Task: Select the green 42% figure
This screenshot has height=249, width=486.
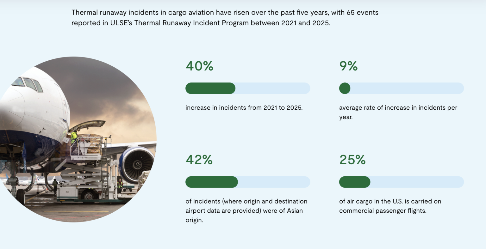Action: click(199, 160)
